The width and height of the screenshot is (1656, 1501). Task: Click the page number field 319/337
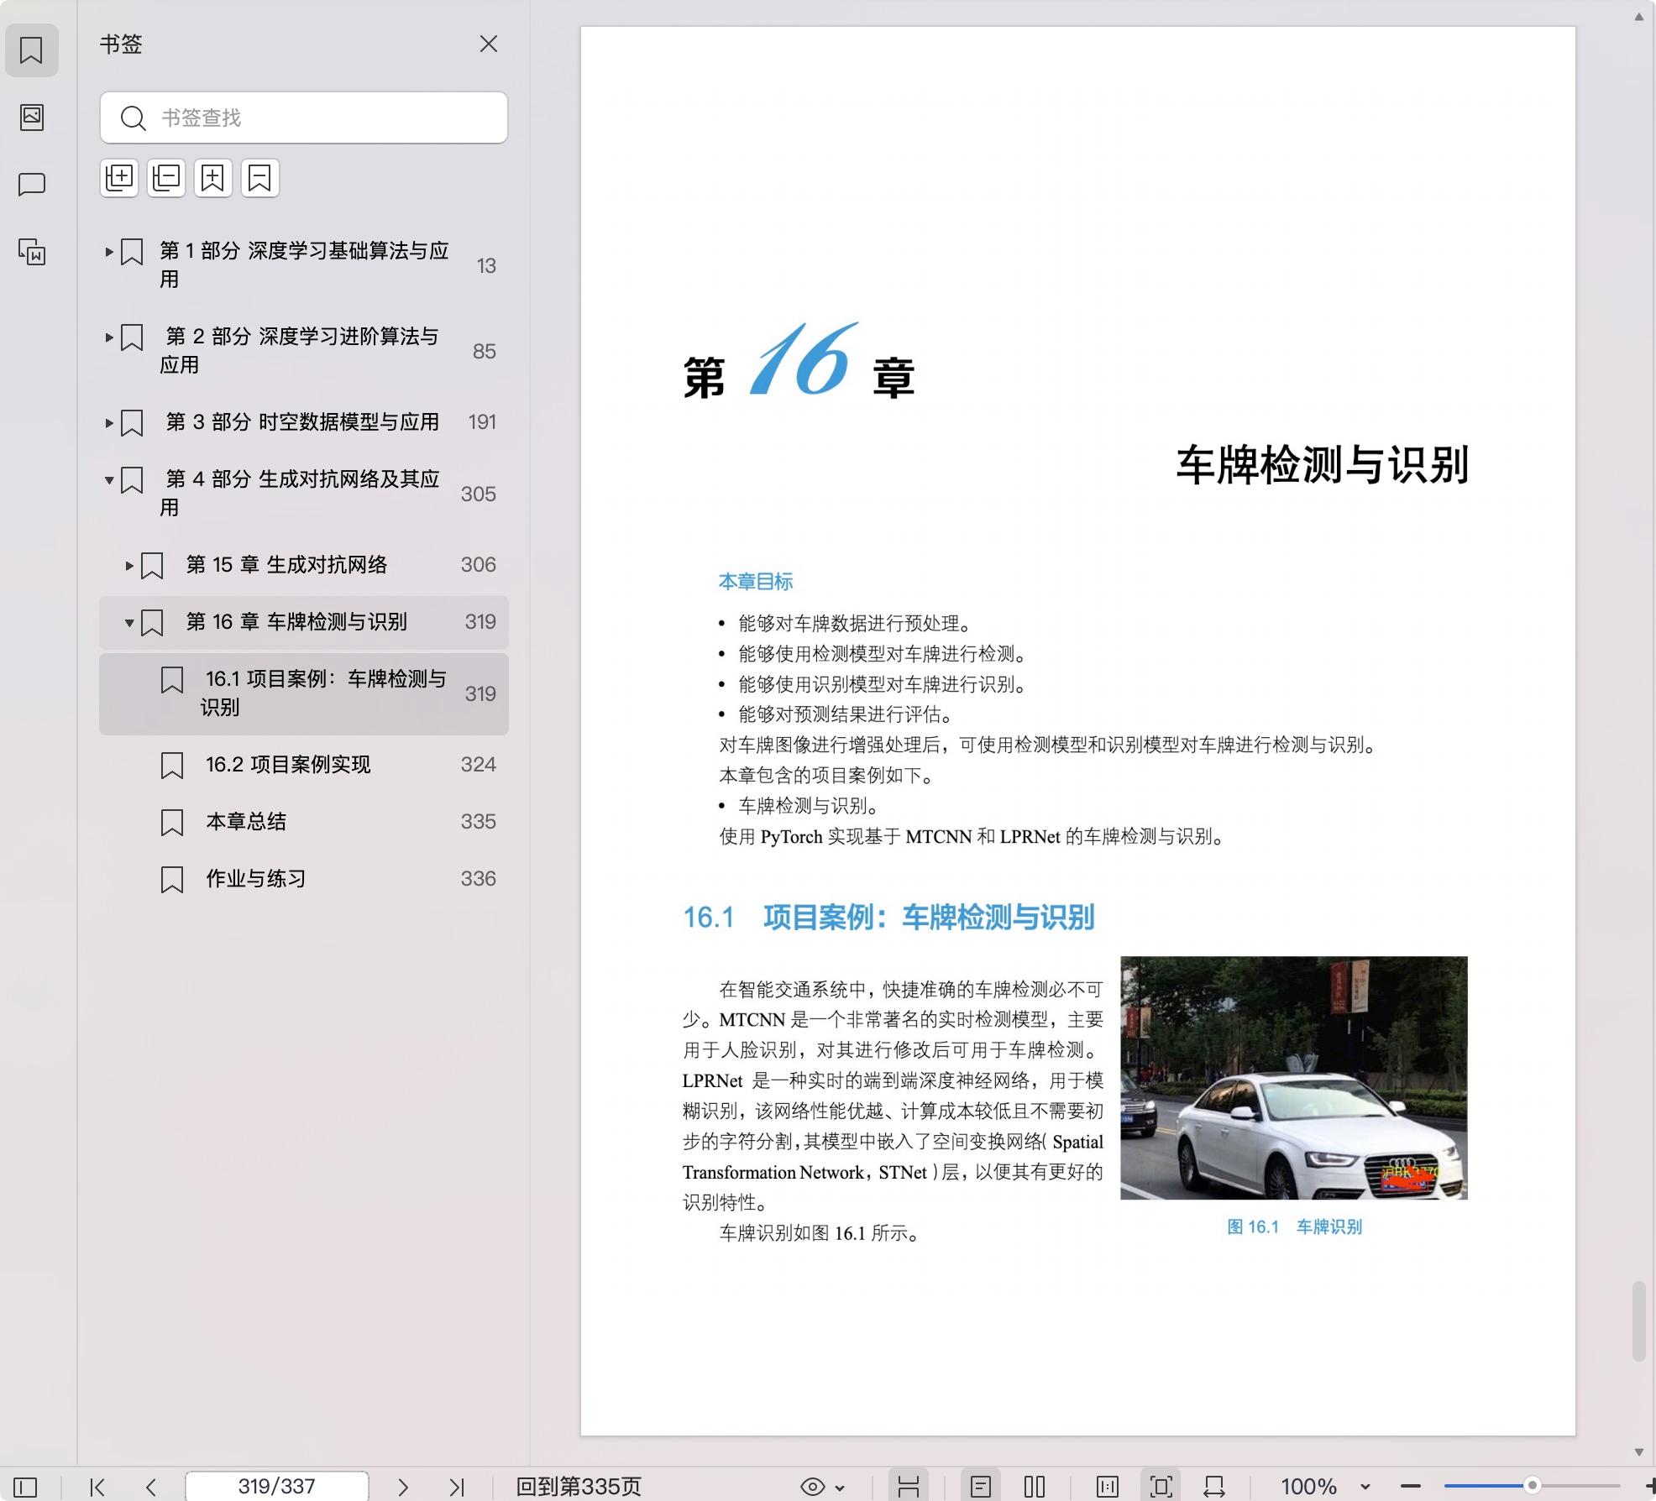[276, 1486]
